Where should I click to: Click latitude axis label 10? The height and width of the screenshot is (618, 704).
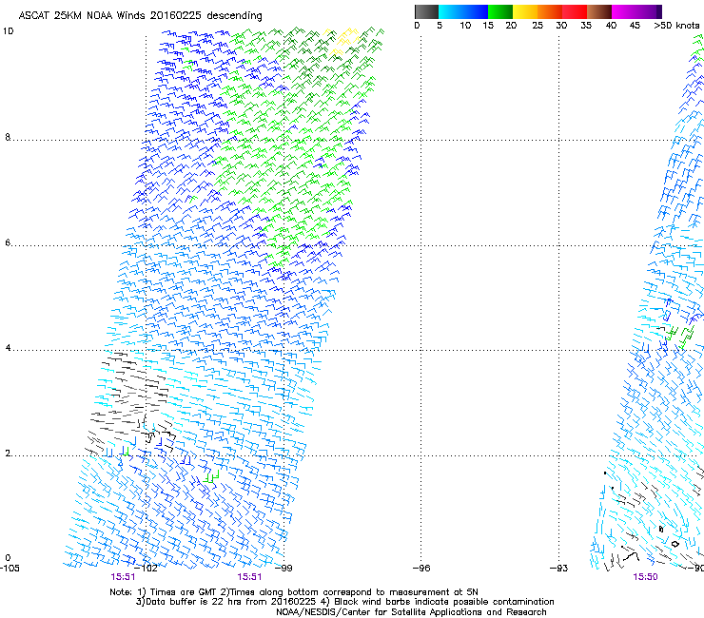(8, 31)
